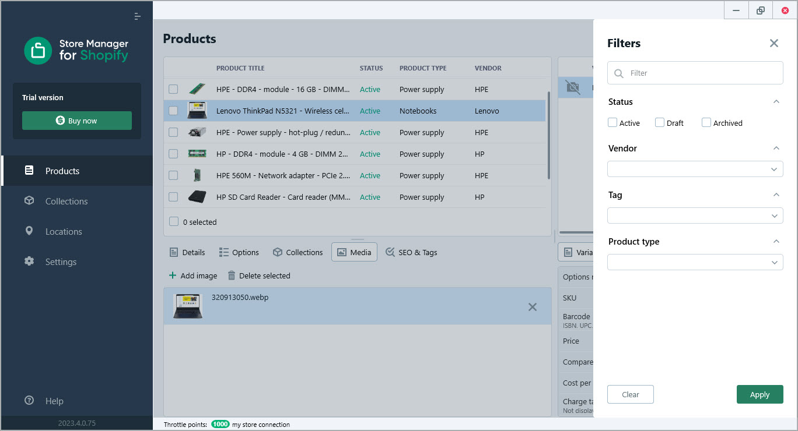Switch to the Options tab
The width and height of the screenshot is (798, 431).
pyautogui.click(x=239, y=252)
